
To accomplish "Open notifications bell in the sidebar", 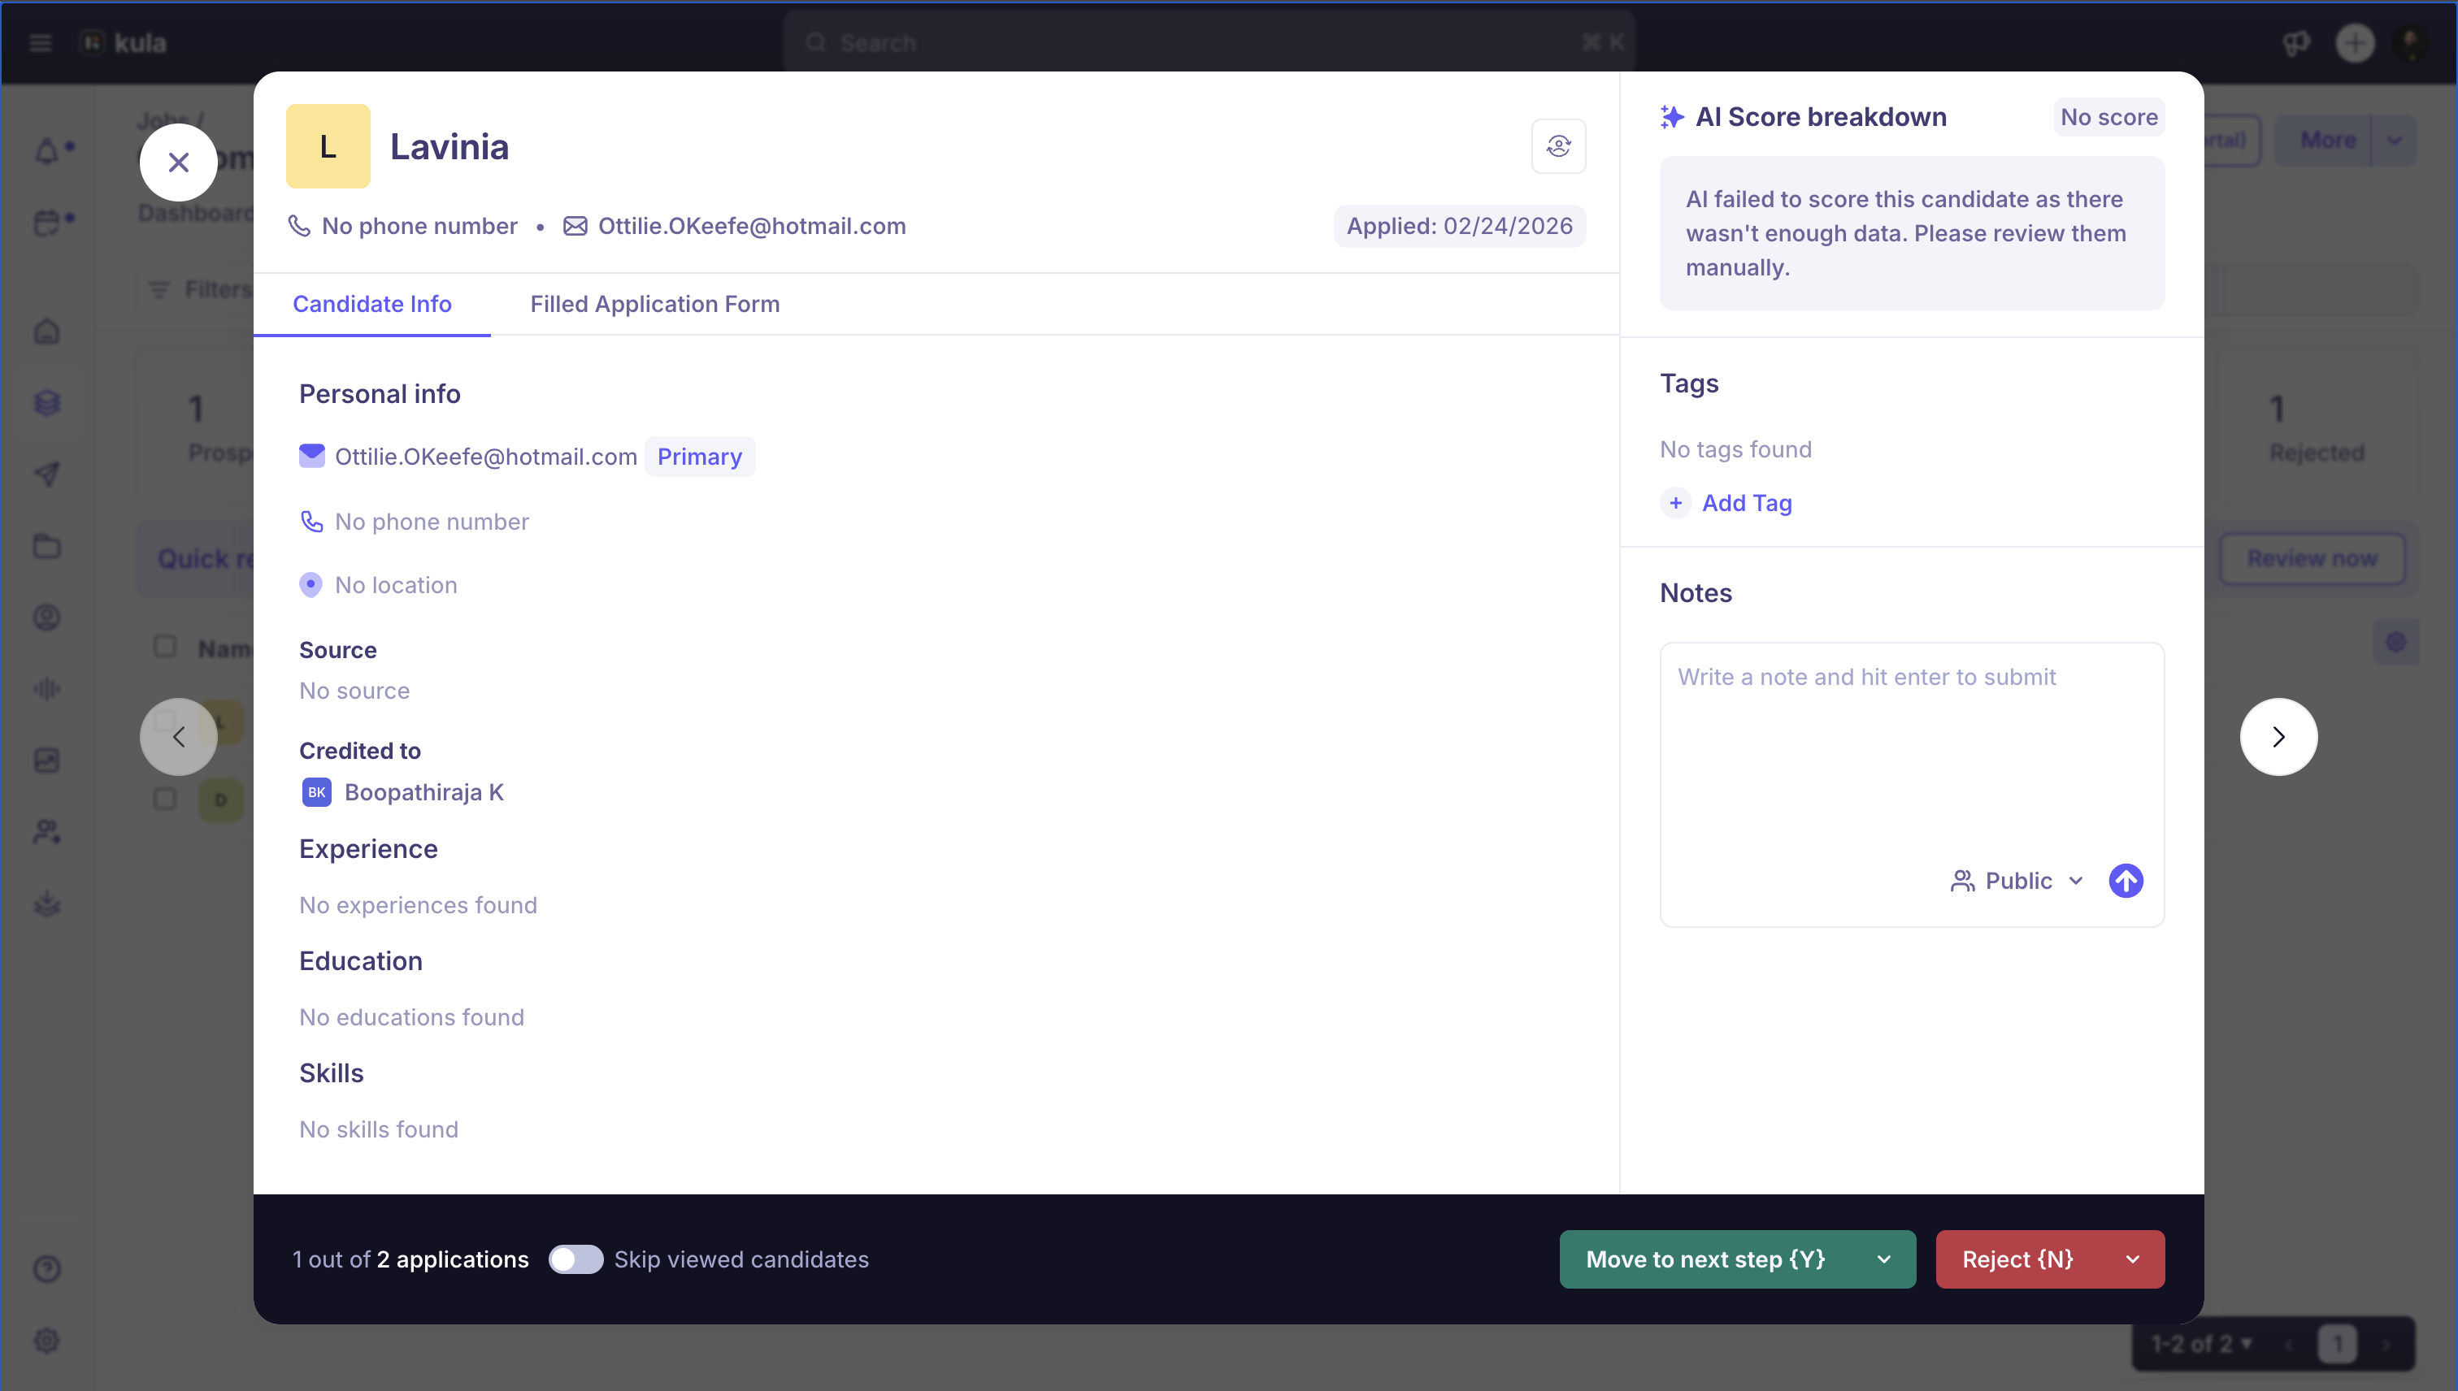I will (48, 151).
